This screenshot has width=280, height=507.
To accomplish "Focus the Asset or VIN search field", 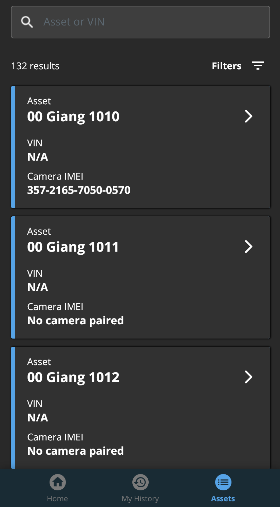I will coord(149,22).
